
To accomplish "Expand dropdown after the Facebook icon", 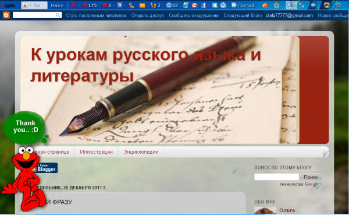I will (209, 5).
